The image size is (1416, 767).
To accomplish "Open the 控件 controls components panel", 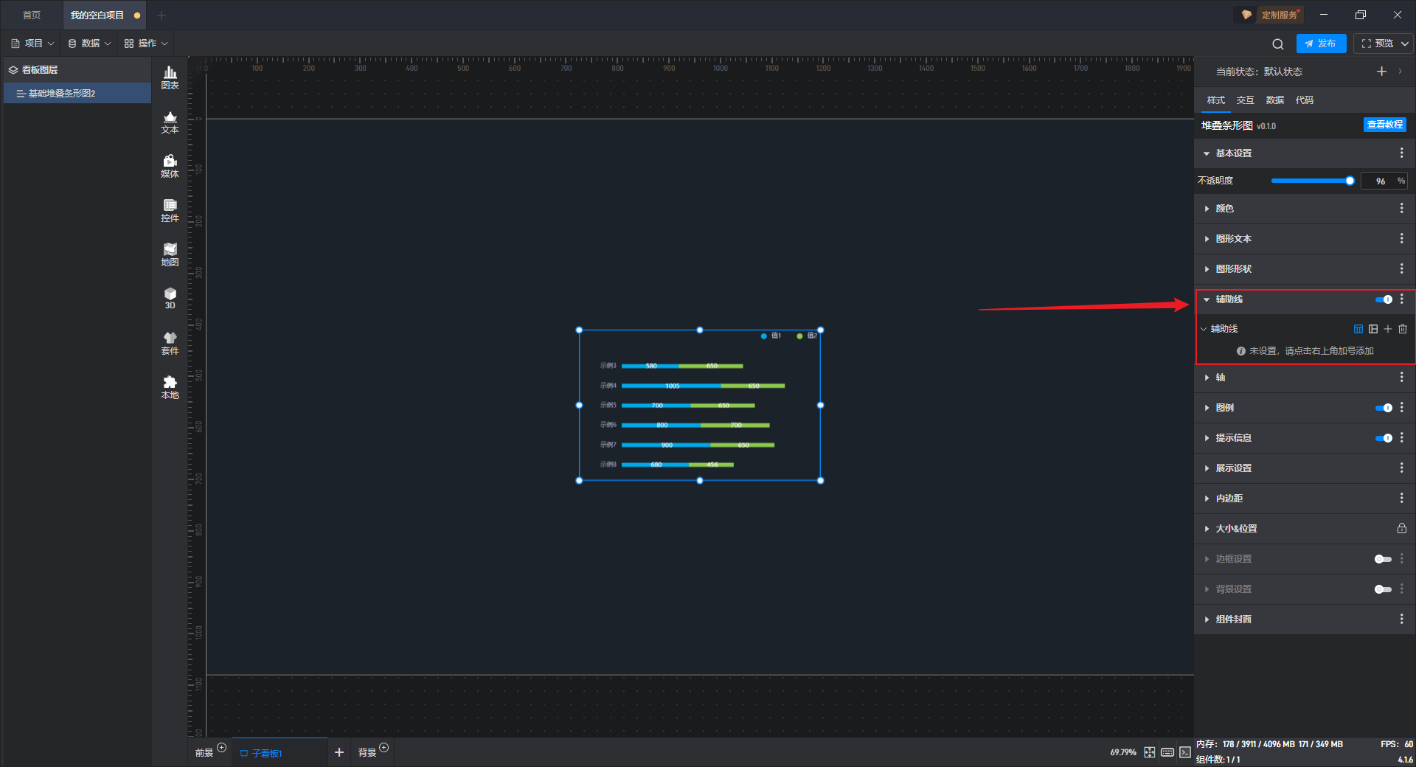I will (x=170, y=210).
